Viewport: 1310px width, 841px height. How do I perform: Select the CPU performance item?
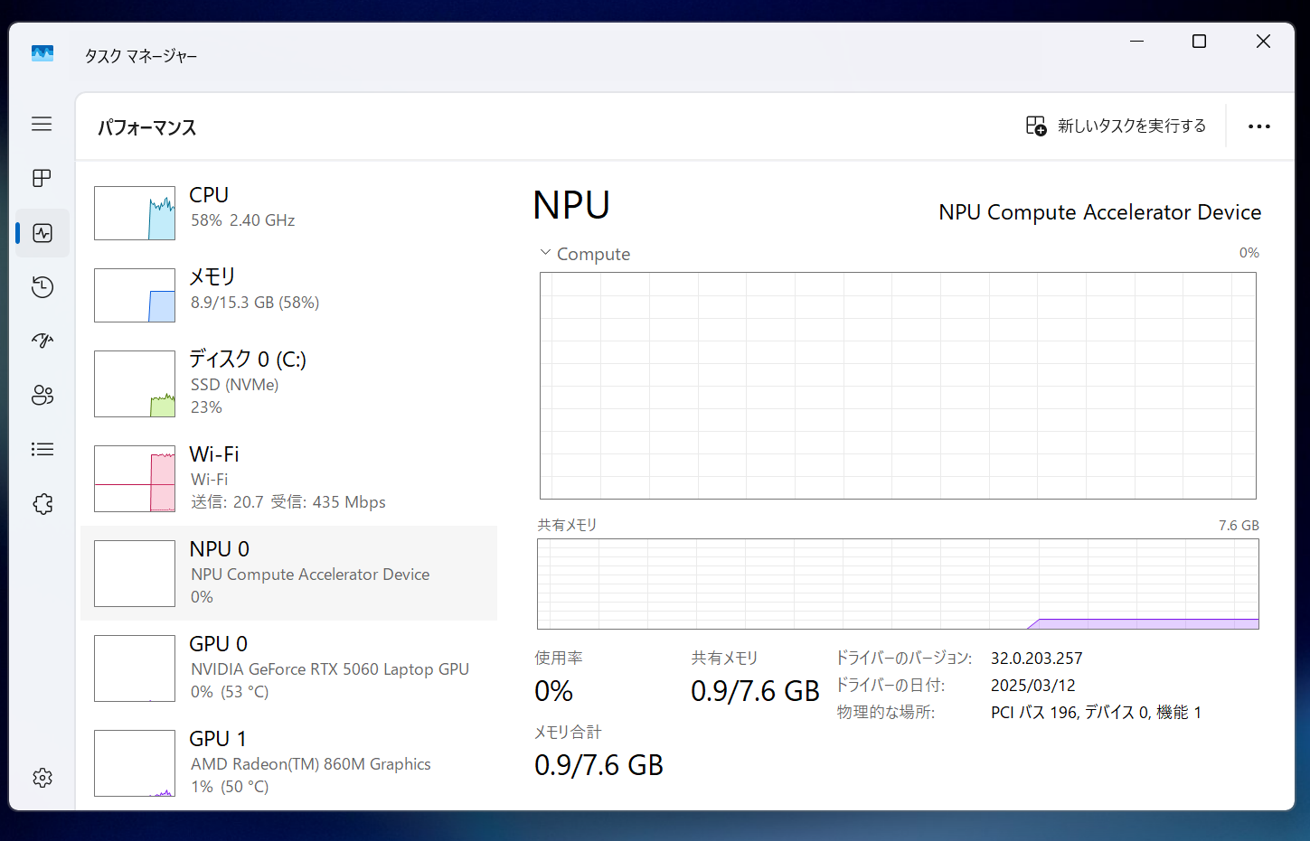289,212
